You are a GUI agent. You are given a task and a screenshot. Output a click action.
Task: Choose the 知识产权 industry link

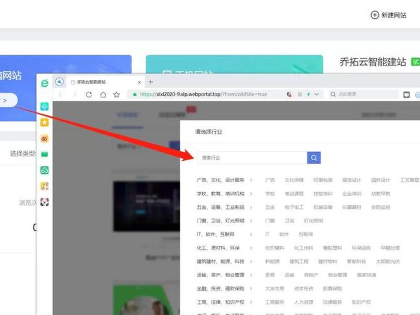[x=361, y=302]
